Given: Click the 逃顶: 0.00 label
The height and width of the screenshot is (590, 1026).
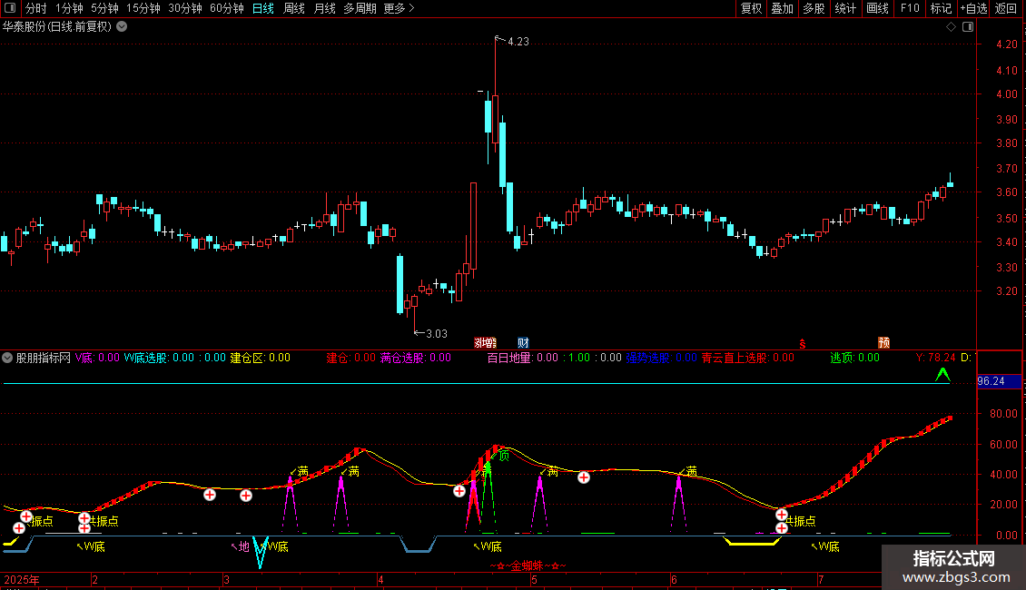Looking at the screenshot, I should 854,358.
